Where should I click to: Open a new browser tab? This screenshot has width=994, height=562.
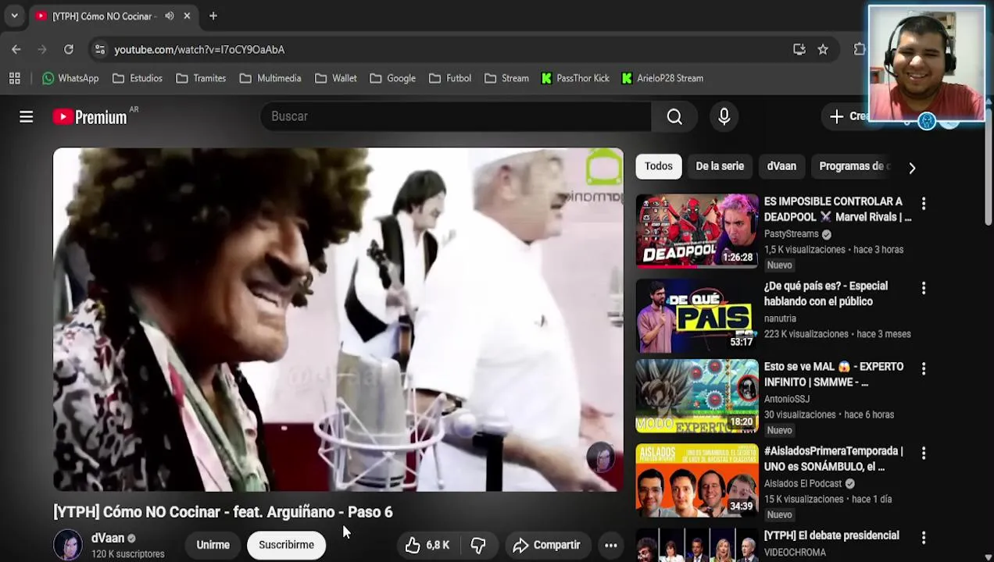(213, 16)
